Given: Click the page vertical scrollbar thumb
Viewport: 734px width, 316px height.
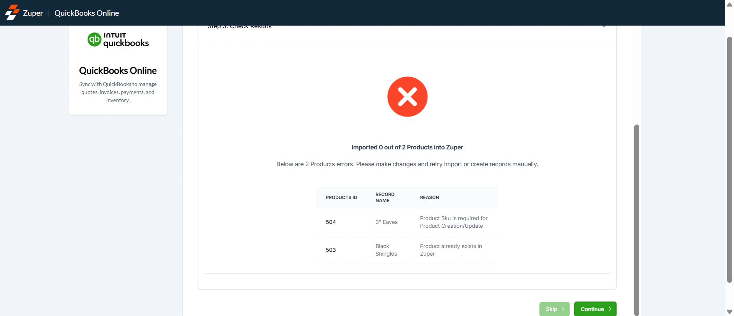Looking at the screenshot, I should point(729,160).
